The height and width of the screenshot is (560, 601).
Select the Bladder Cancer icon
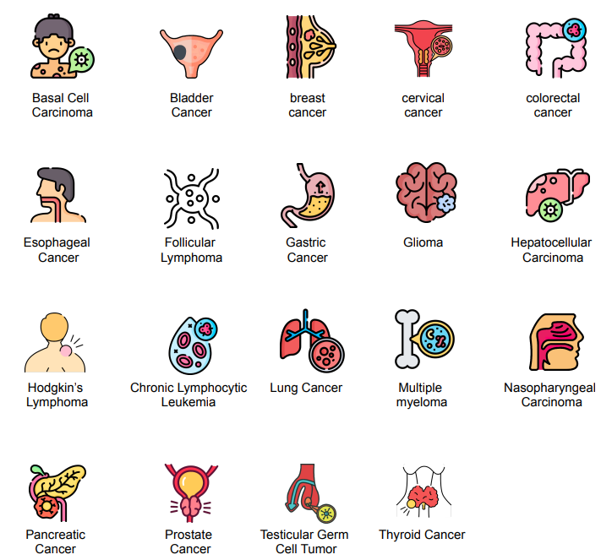click(191, 54)
